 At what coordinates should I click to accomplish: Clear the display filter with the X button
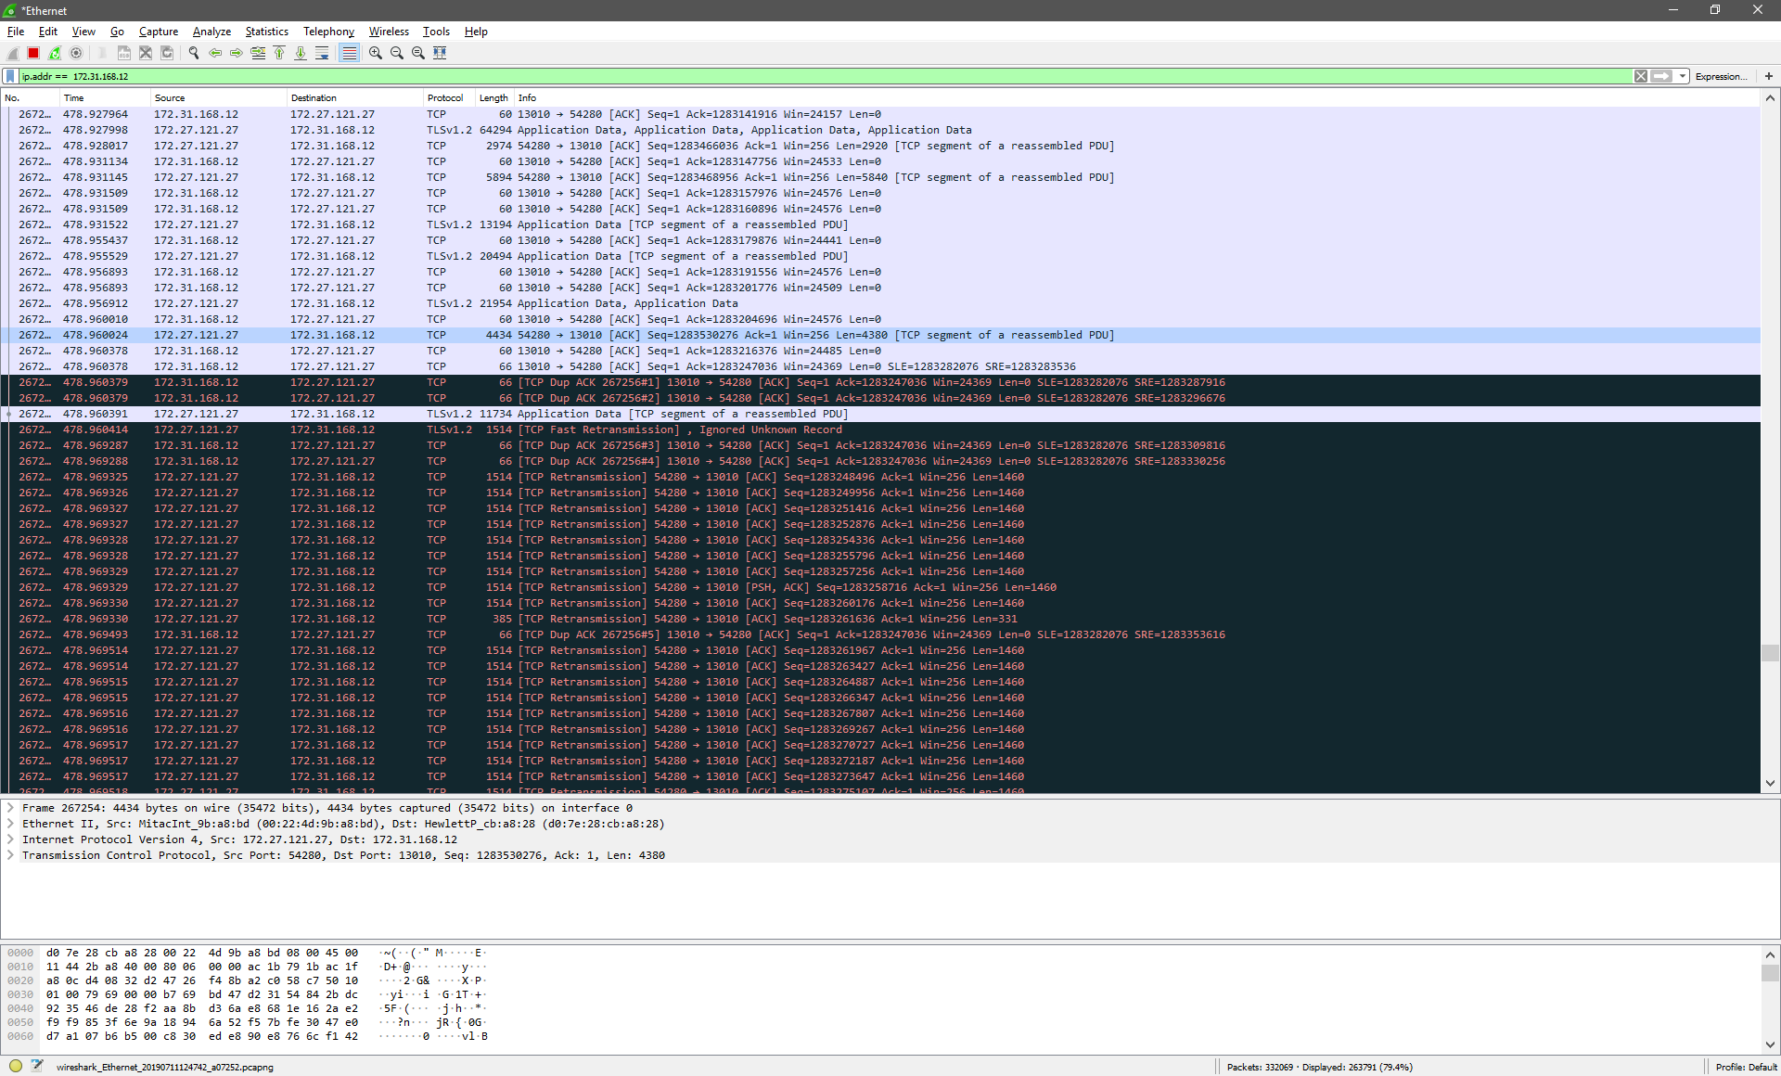pyautogui.click(x=1642, y=76)
